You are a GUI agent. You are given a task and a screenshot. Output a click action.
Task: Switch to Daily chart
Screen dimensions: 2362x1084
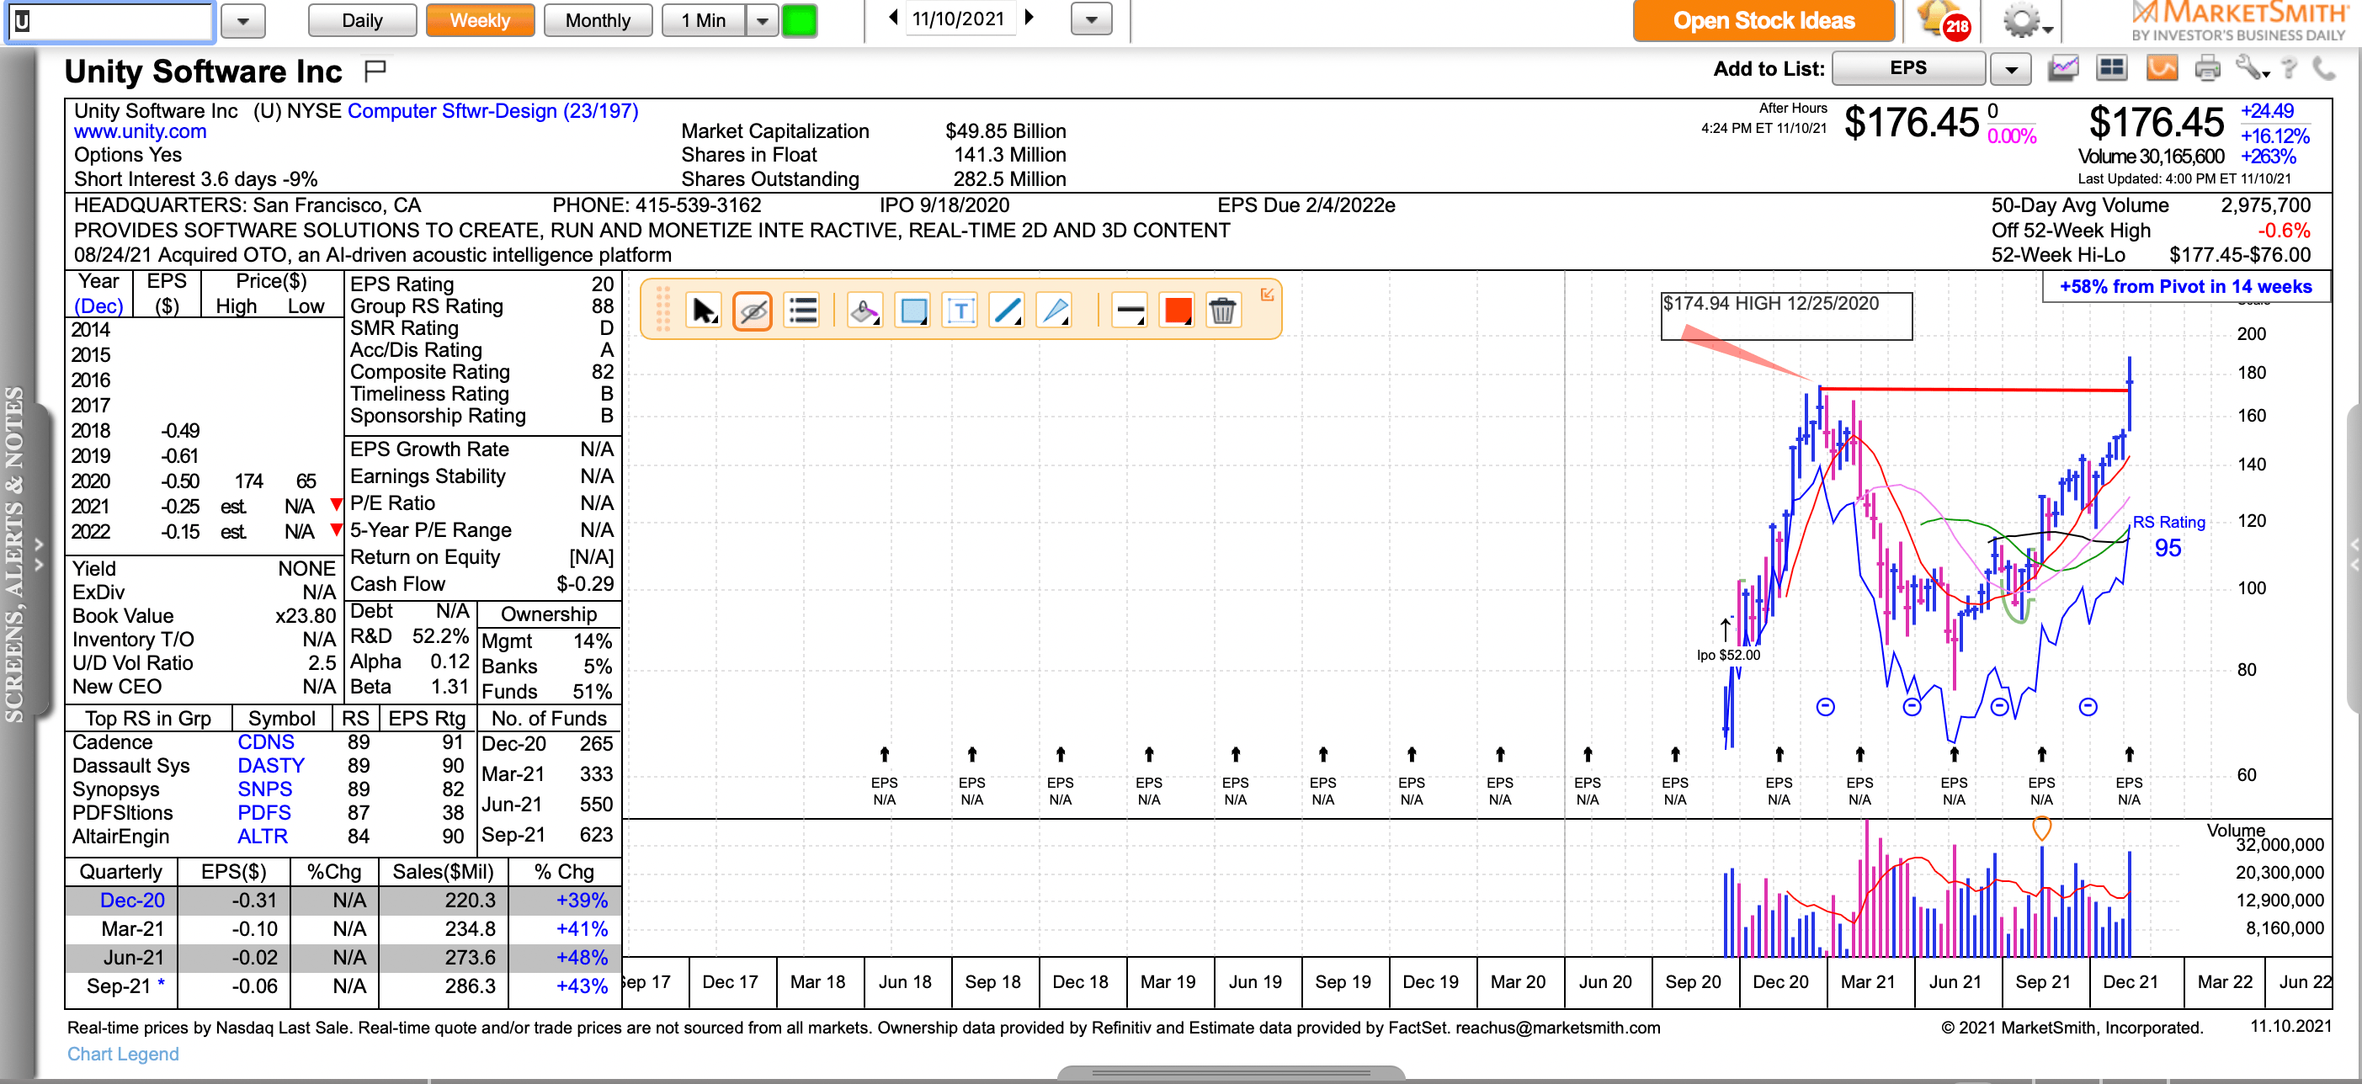(x=362, y=20)
